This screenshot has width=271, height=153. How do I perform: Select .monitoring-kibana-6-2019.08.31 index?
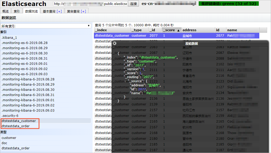(46, 95)
